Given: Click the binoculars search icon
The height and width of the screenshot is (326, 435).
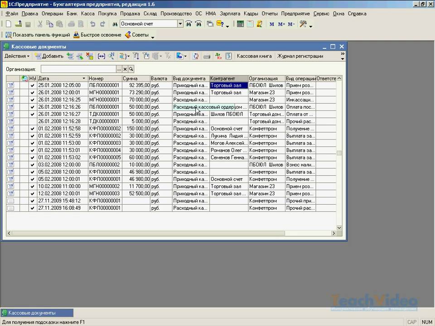Looking at the screenshot, I should coord(115,24).
